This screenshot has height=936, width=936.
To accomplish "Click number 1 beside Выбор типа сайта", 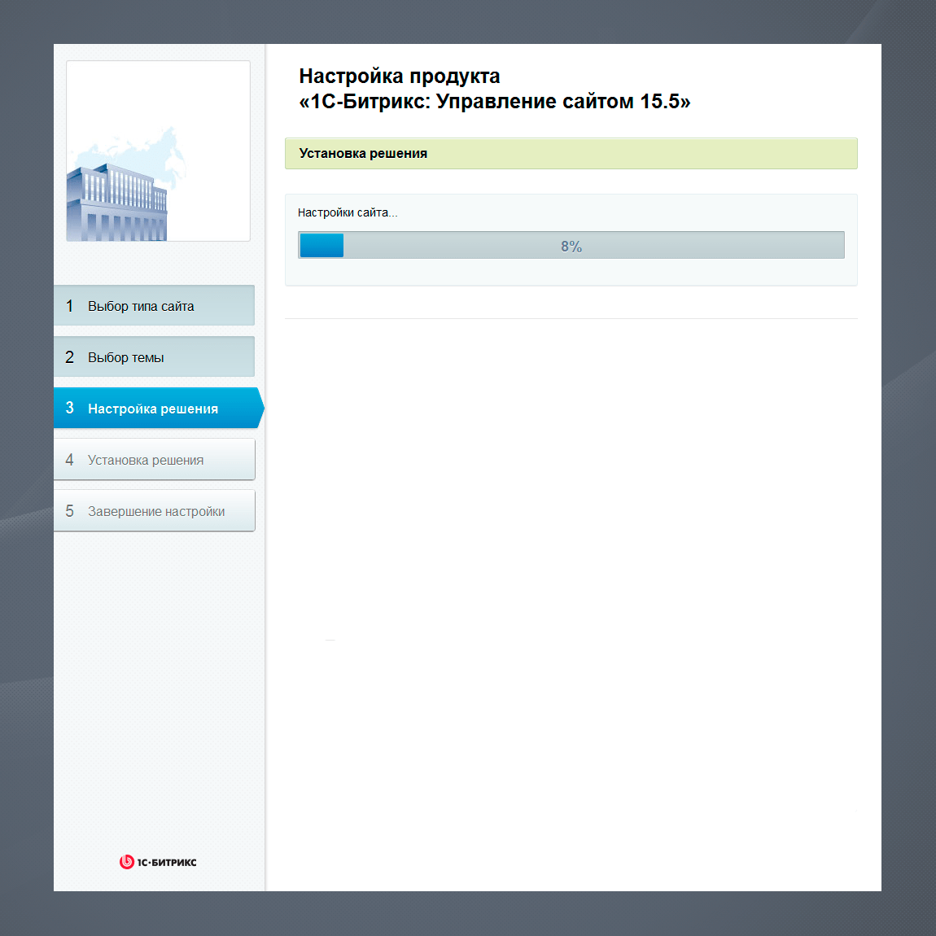I will click(69, 306).
